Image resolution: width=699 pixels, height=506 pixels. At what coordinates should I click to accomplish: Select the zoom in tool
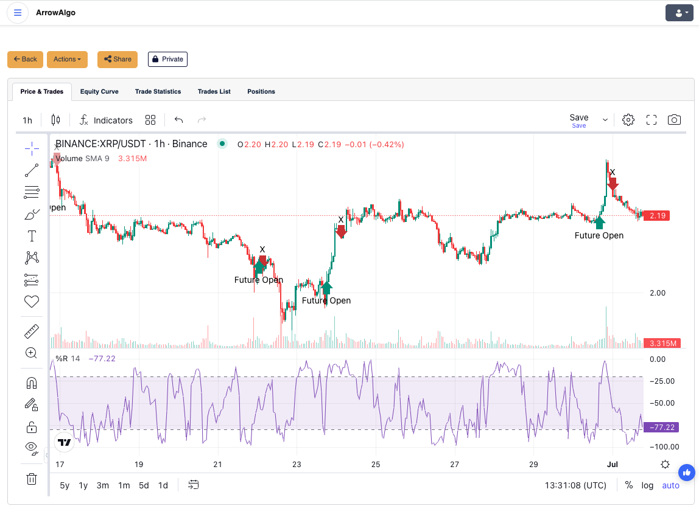(x=32, y=353)
